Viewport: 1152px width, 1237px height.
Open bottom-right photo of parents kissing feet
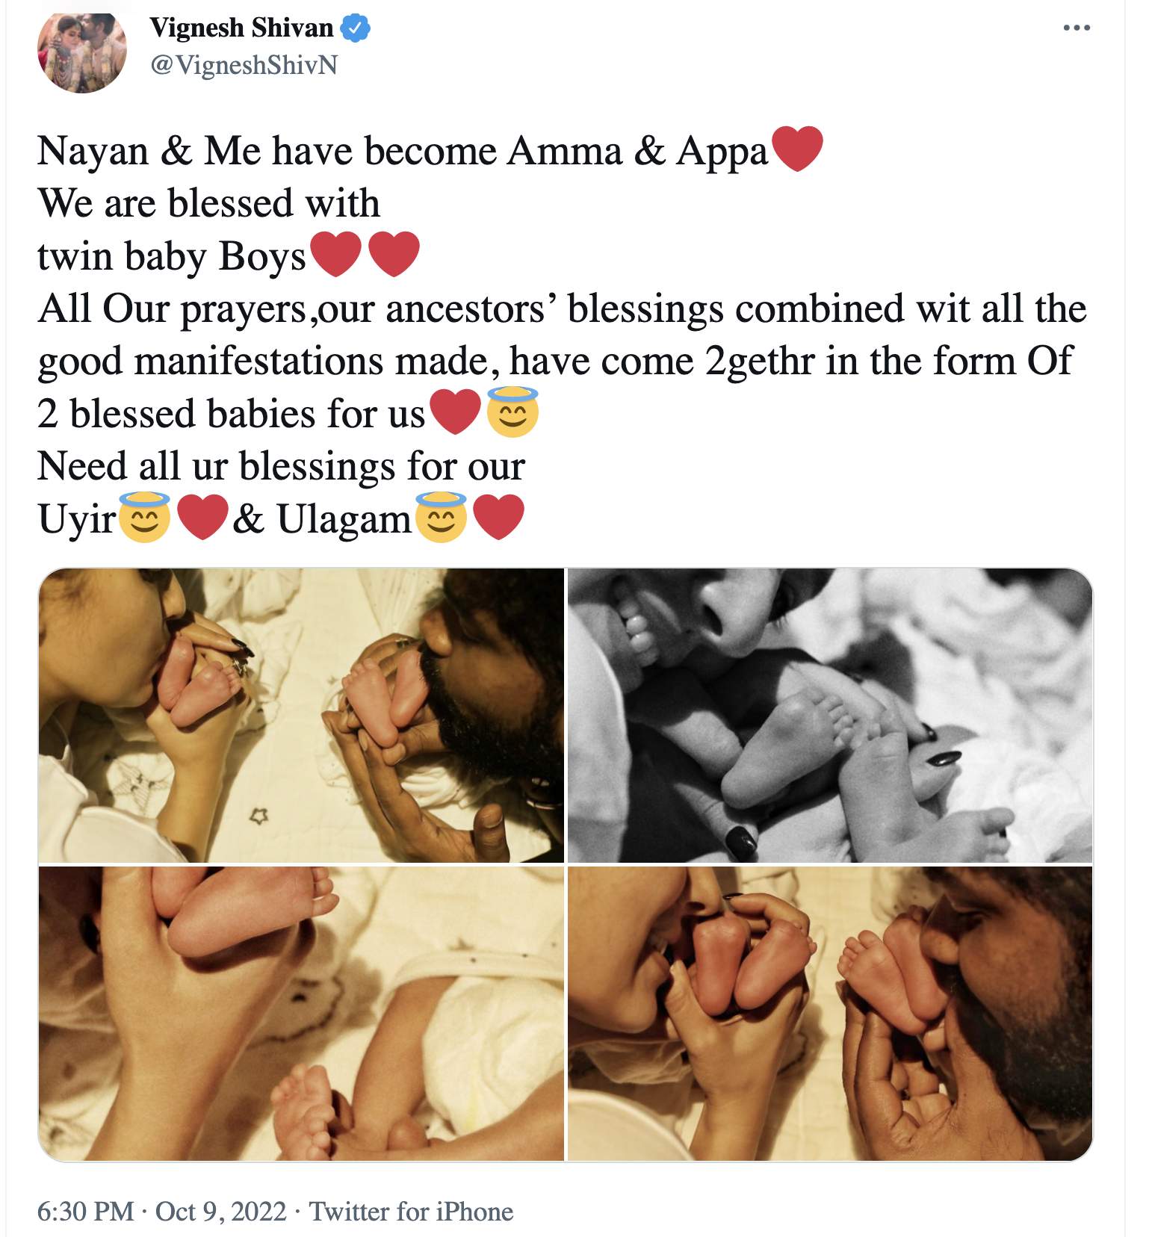pyautogui.click(x=830, y=1014)
